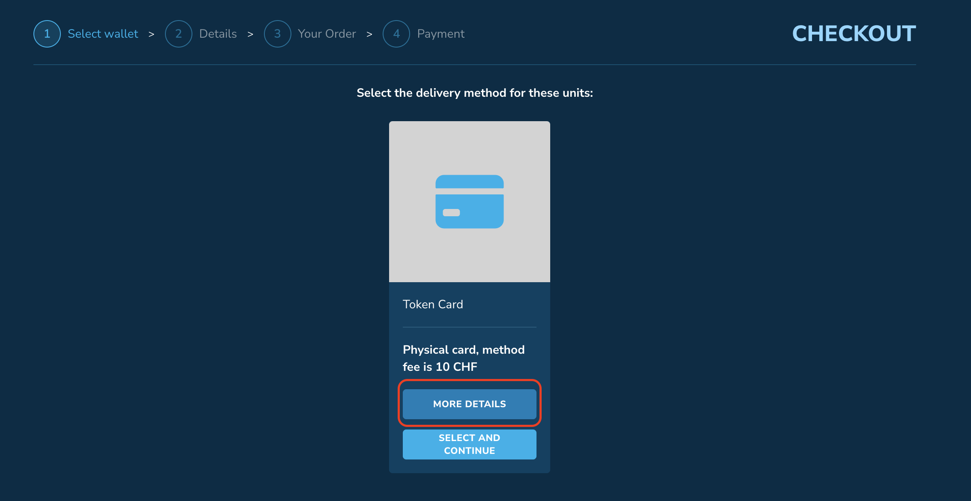Click the step 2 circle icon
Screen dimensions: 971x501
179,34
